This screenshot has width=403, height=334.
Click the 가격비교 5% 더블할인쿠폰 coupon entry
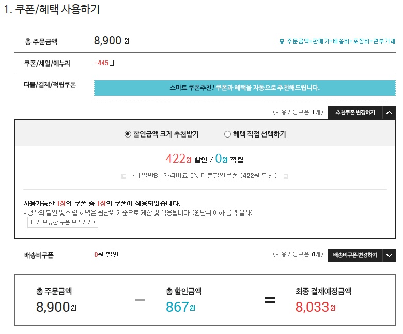tap(205, 176)
